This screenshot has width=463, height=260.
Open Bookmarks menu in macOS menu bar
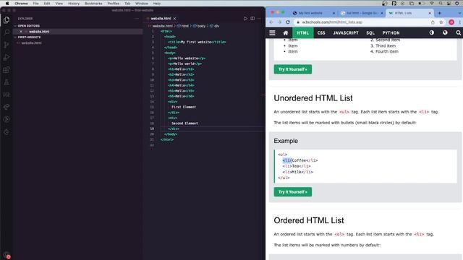click(93, 4)
